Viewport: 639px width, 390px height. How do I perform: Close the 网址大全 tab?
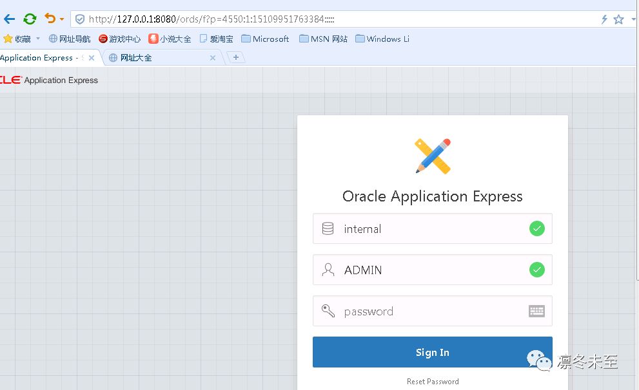pyautogui.click(x=213, y=58)
